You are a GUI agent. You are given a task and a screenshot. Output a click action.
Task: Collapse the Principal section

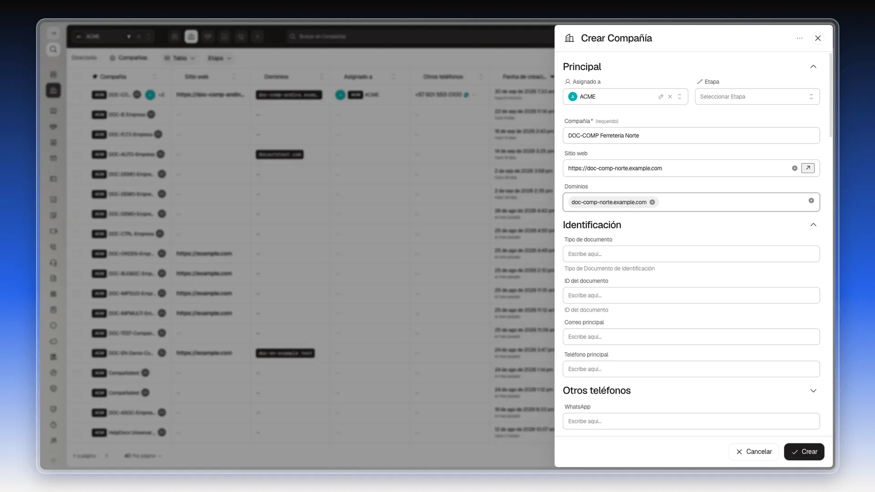[813, 67]
